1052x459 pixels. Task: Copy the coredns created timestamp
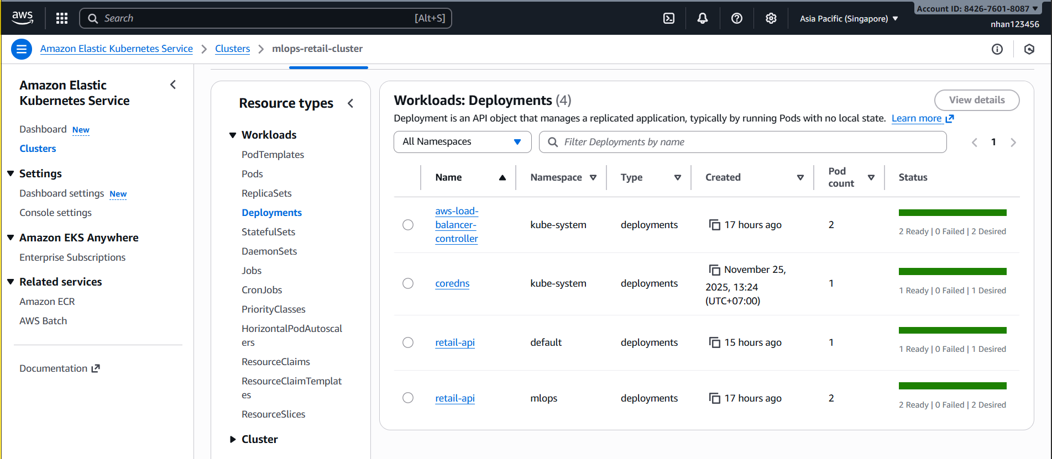pos(715,270)
